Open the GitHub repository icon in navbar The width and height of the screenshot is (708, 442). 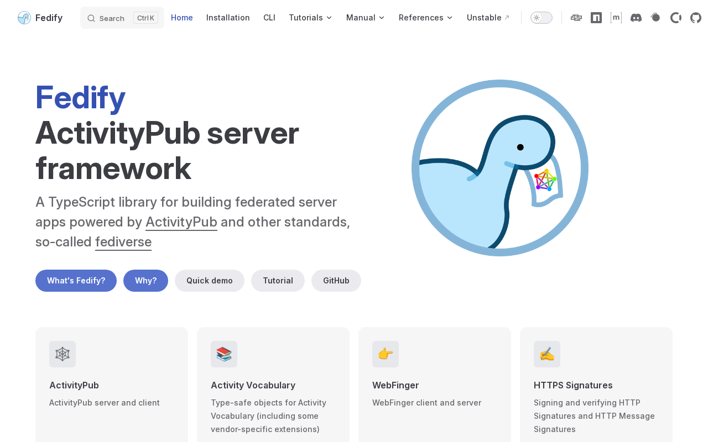(x=696, y=18)
